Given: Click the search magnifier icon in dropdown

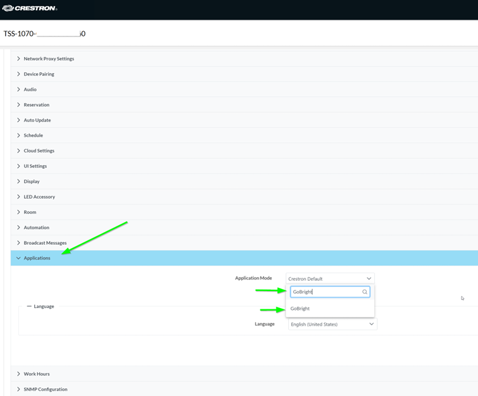Looking at the screenshot, I should tap(365, 292).
